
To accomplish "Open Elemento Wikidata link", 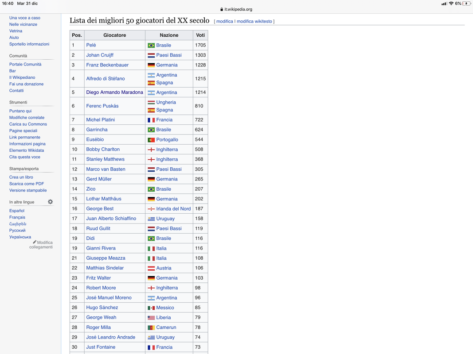I will 27,150.
